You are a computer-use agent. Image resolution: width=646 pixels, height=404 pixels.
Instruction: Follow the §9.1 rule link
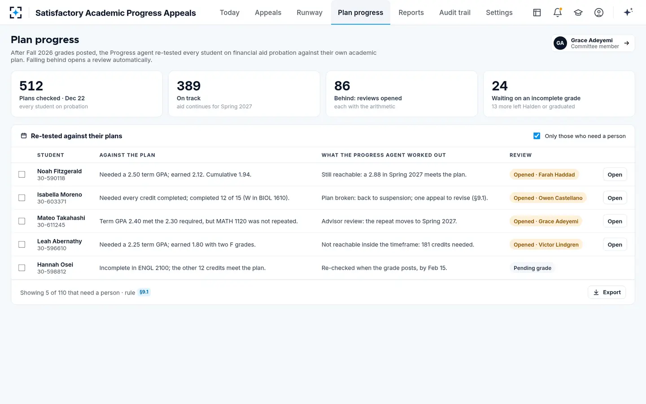(144, 292)
